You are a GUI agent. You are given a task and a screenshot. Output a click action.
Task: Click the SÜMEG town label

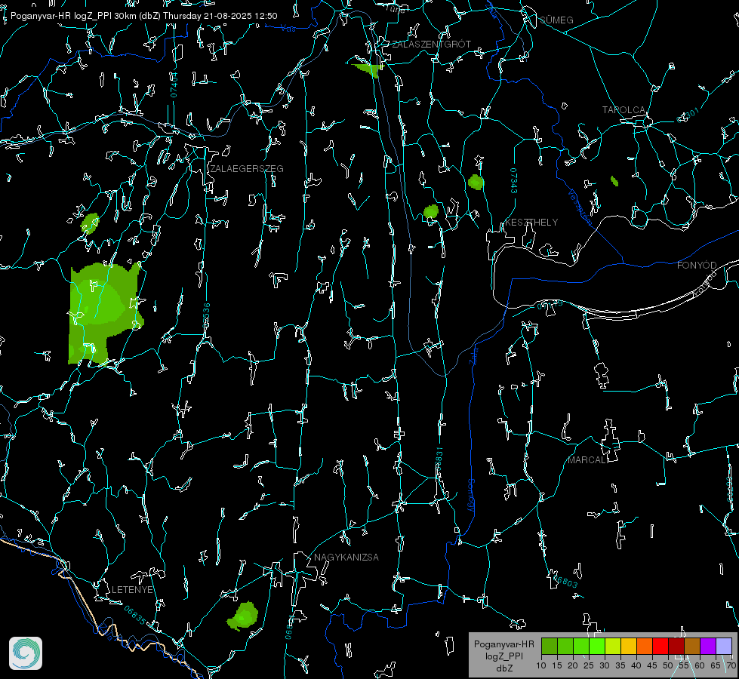[556, 20]
